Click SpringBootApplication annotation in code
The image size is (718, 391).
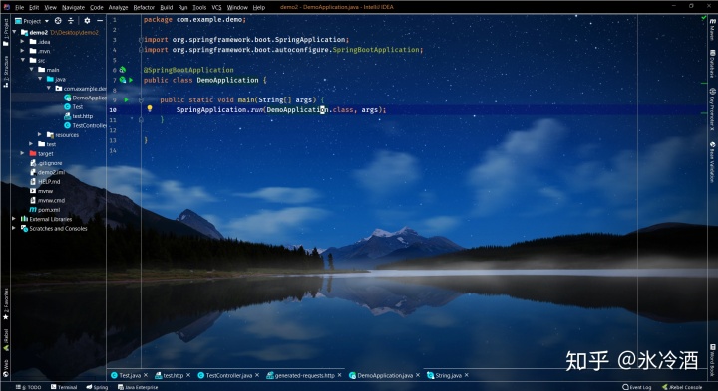pyautogui.click(x=188, y=70)
